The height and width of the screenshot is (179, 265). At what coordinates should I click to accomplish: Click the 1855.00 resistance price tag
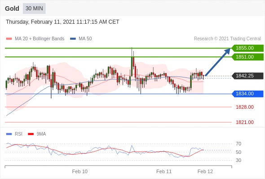point(247,48)
